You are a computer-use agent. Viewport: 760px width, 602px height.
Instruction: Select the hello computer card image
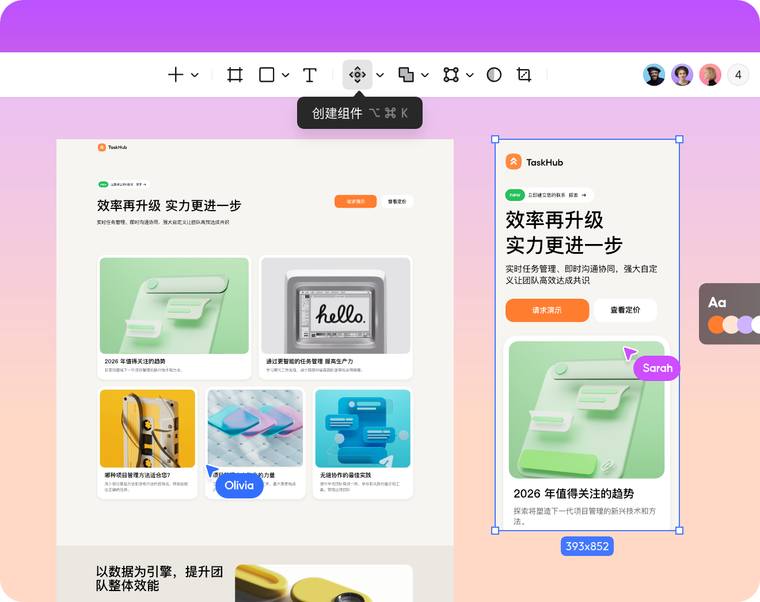pyautogui.click(x=336, y=306)
